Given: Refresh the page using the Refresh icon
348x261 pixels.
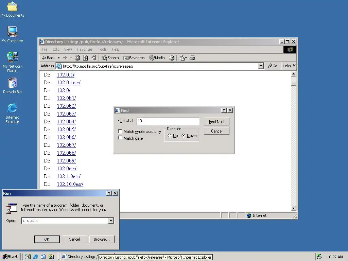Looking at the screenshot, I should (86, 58).
